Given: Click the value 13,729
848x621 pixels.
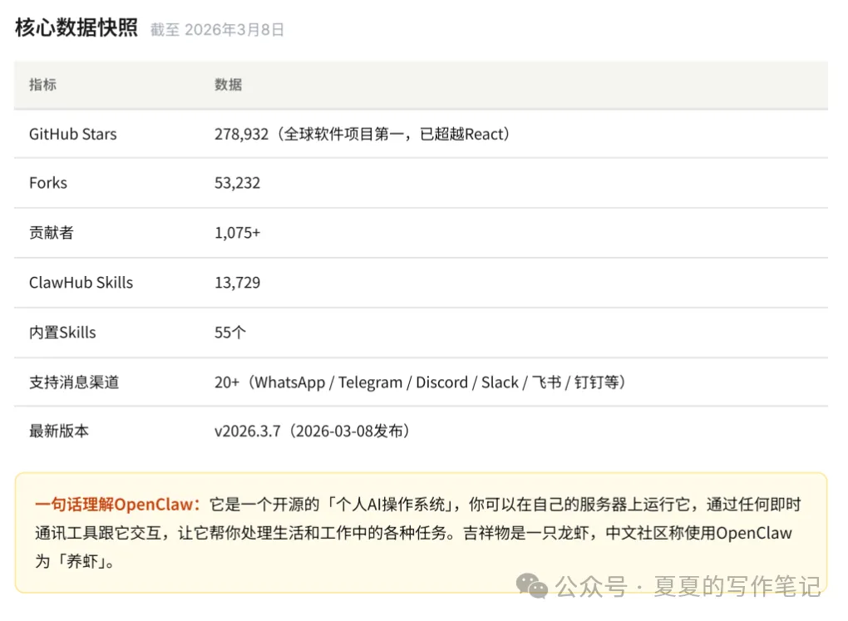Looking at the screenshot, I should tap(238, 283).
